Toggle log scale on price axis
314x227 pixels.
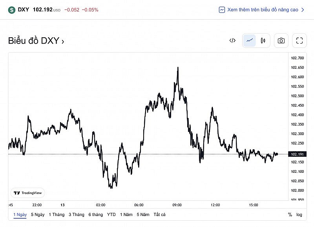[x=299, y=215]
